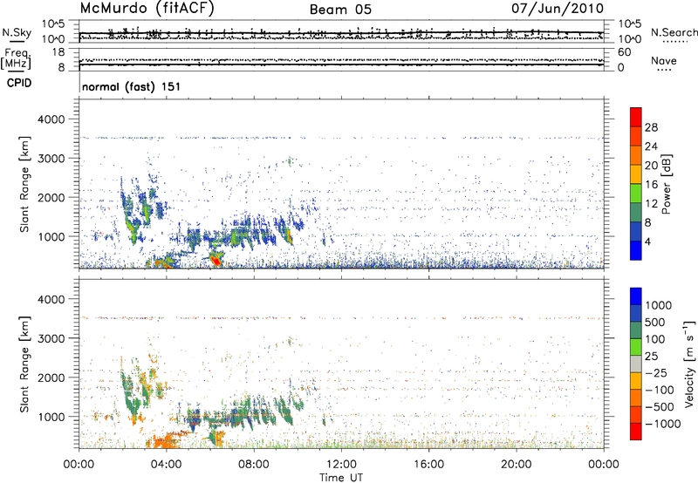Image resolution: width=698 pixels, height=483 pixels.
Task: Click the 16 label on Power scale
Action: (x=651, y=185)
